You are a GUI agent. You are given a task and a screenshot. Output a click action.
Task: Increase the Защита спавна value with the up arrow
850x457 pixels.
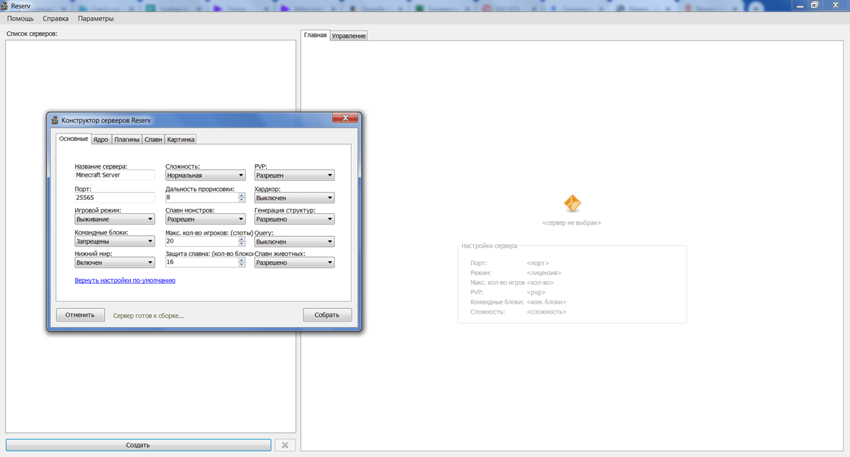[x=242, y=260]
